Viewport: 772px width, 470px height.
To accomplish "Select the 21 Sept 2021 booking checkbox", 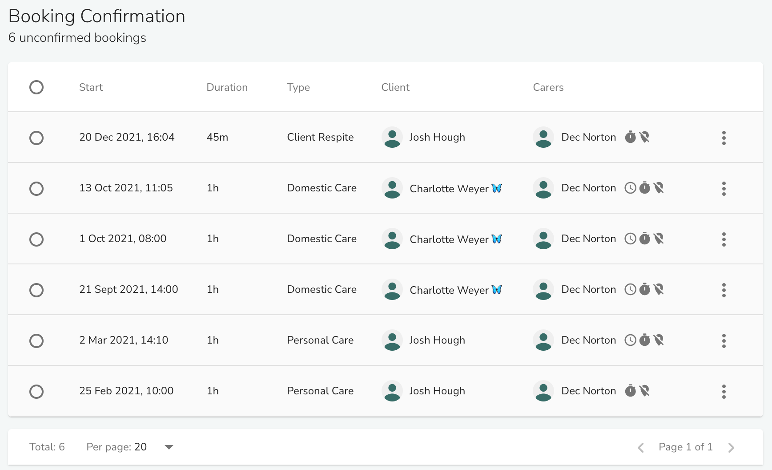I will tap(36, 290).
